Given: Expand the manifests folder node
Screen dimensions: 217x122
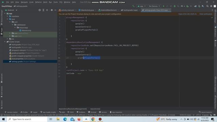Looking at the screenshot, I should pos(7,16).
